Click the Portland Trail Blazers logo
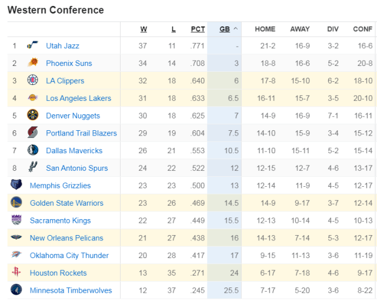Viewport: 377px width, 304px height. pos(32,133)
